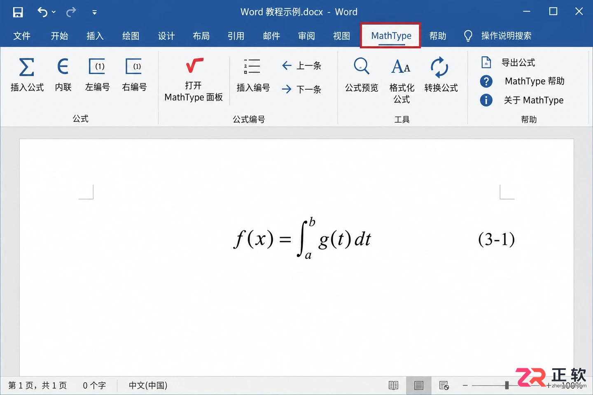Viewport: 593px width, 395px height.
Task: Click the equation number (3-1)
Action: 497,239
